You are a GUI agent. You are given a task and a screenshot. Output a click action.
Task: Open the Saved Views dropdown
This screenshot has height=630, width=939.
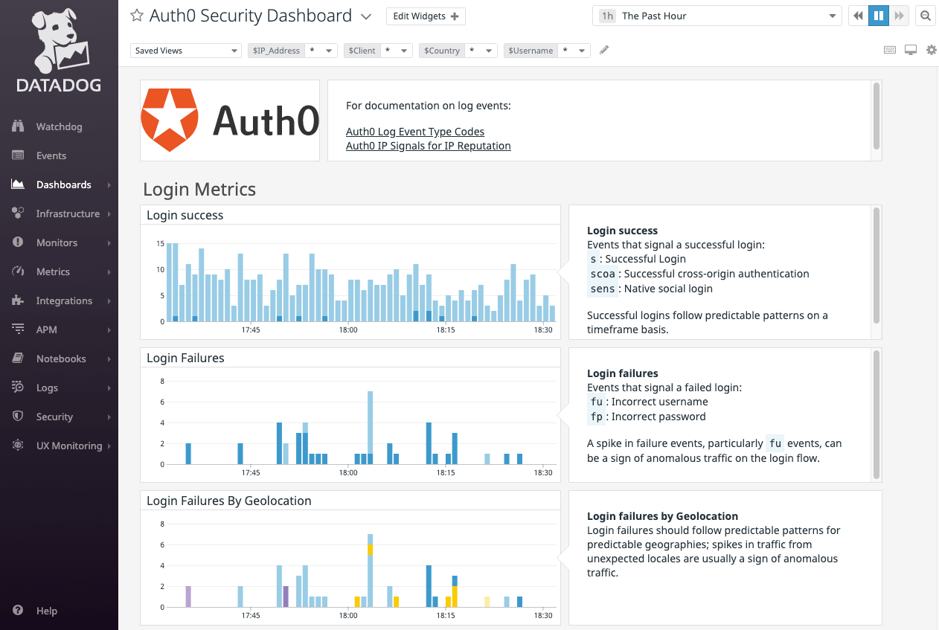(x=186, y=51)
